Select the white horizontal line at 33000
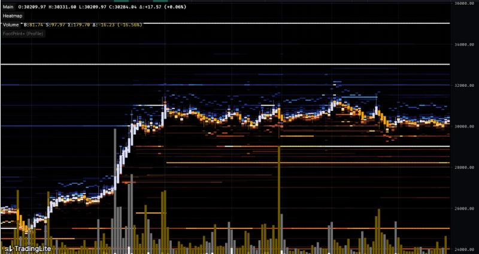The image size is (479, 254). click(x=225, y=64)
